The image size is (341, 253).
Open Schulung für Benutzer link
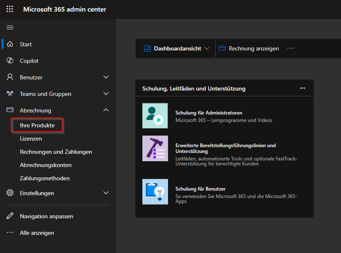pyautogui.click(x=201, y=189)
